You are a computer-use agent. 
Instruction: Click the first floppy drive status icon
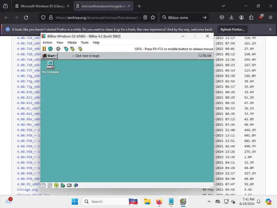click(x=44, y=185)
